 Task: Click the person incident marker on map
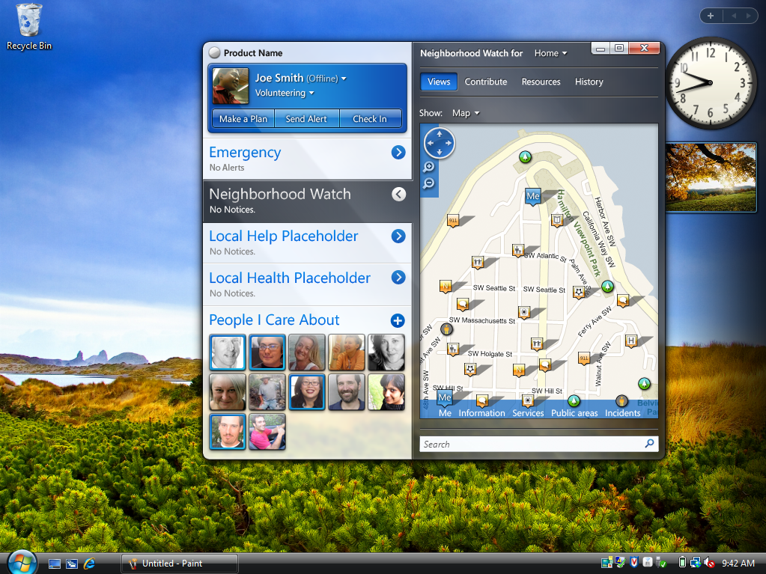446,329
